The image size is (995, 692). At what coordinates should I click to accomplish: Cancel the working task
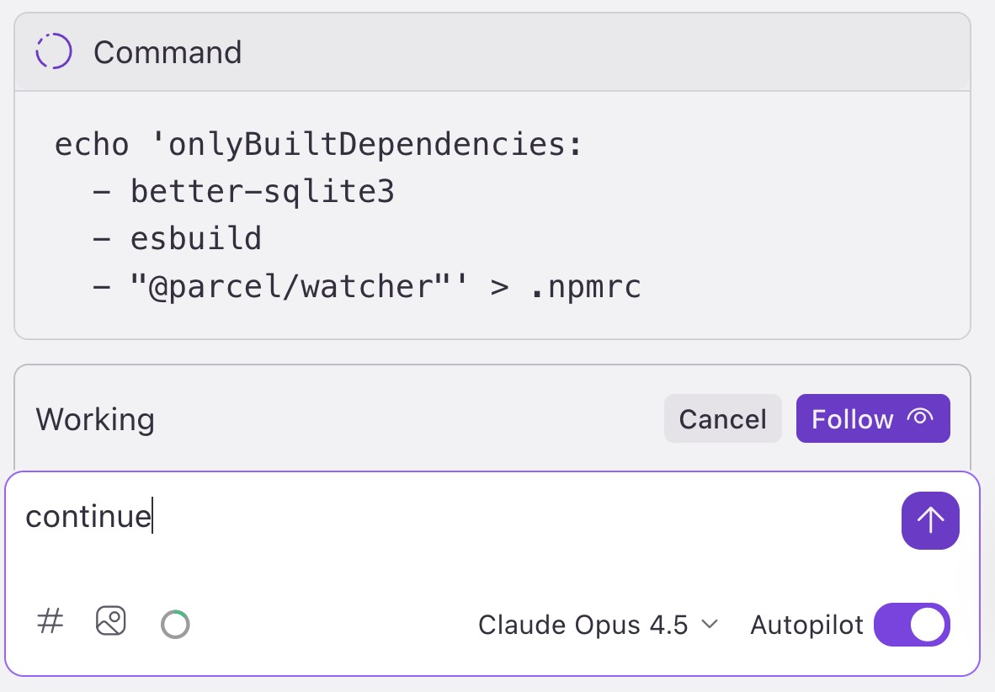coord(723,419)
